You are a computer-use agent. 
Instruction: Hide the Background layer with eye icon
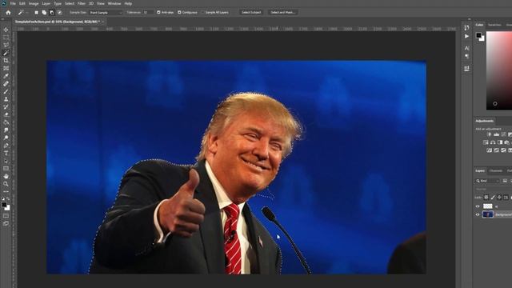click(478, 214)
